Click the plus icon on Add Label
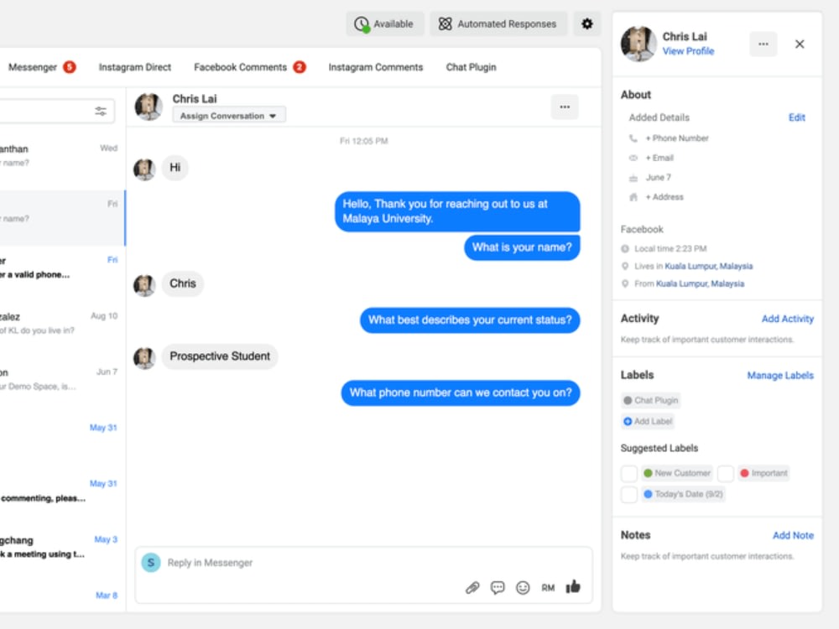 (x=628, y=422)
